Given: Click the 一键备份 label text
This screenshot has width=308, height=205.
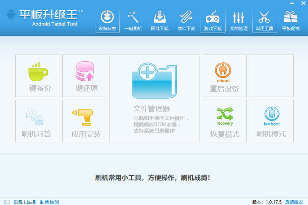Looking at the screenshot, I should (x=36, y=88).
